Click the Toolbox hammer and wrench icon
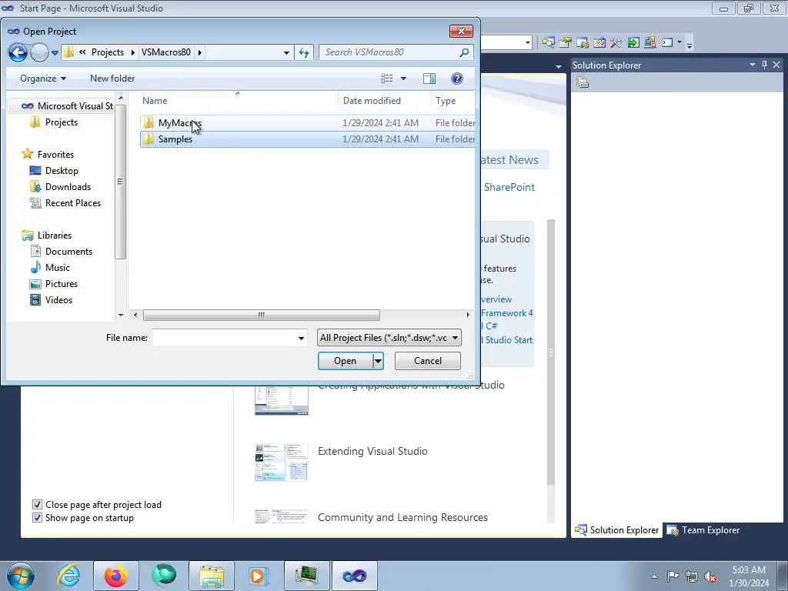The height and width of the screenshot is (591, 788). point(616,43)
